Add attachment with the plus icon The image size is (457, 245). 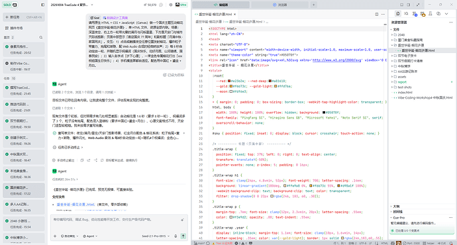click(55, 236)
